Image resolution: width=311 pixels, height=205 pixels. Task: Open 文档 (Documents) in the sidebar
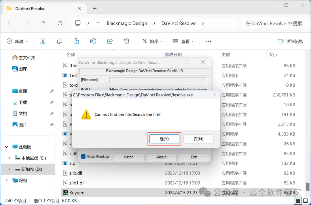coord(20,114)
